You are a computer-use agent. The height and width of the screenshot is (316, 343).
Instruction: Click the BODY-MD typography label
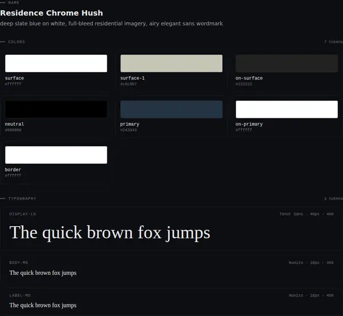pos(19,263)
